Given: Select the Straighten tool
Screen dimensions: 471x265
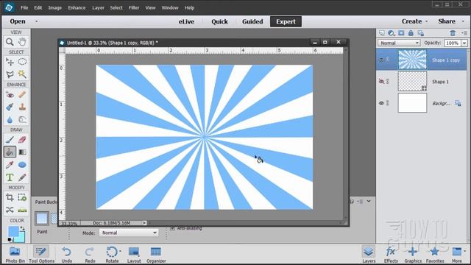Looking at the screenshot, I should click(22, 210).
